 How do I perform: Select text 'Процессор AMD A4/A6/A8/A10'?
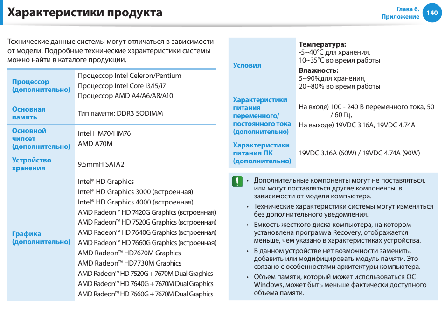click(x=125, y=96)
